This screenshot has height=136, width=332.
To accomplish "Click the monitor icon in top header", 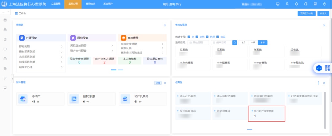I will 278,4.
